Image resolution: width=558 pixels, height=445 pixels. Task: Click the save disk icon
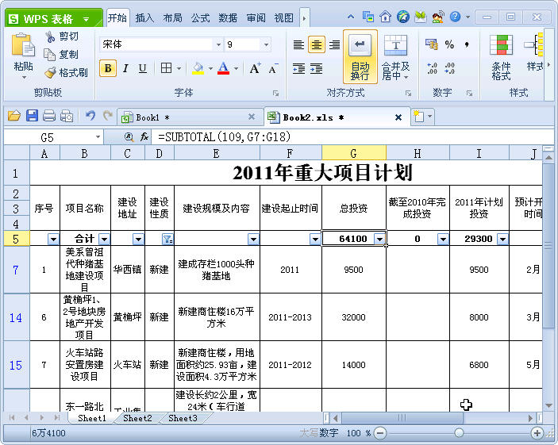point(32,116)
